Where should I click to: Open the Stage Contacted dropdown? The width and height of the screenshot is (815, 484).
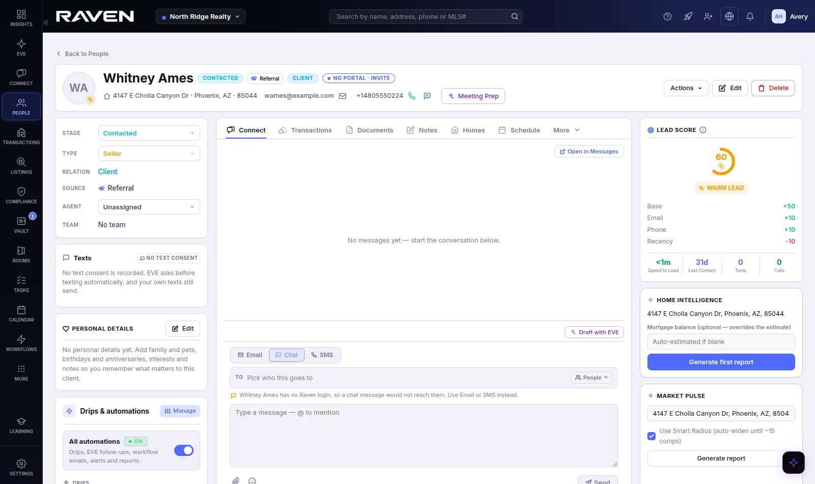[x=149, y=133]
